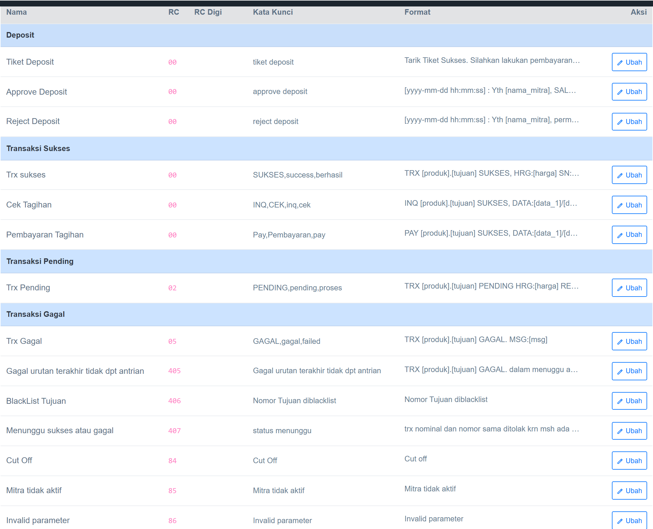
Task: Select the Deposit group header row
Action: click(326, 35)
